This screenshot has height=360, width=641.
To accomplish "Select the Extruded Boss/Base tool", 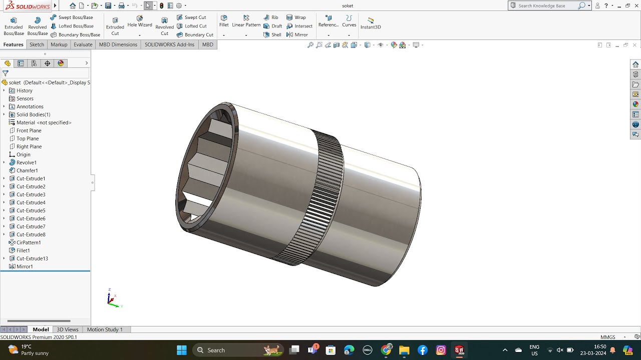I will click(x=14, y=26).
